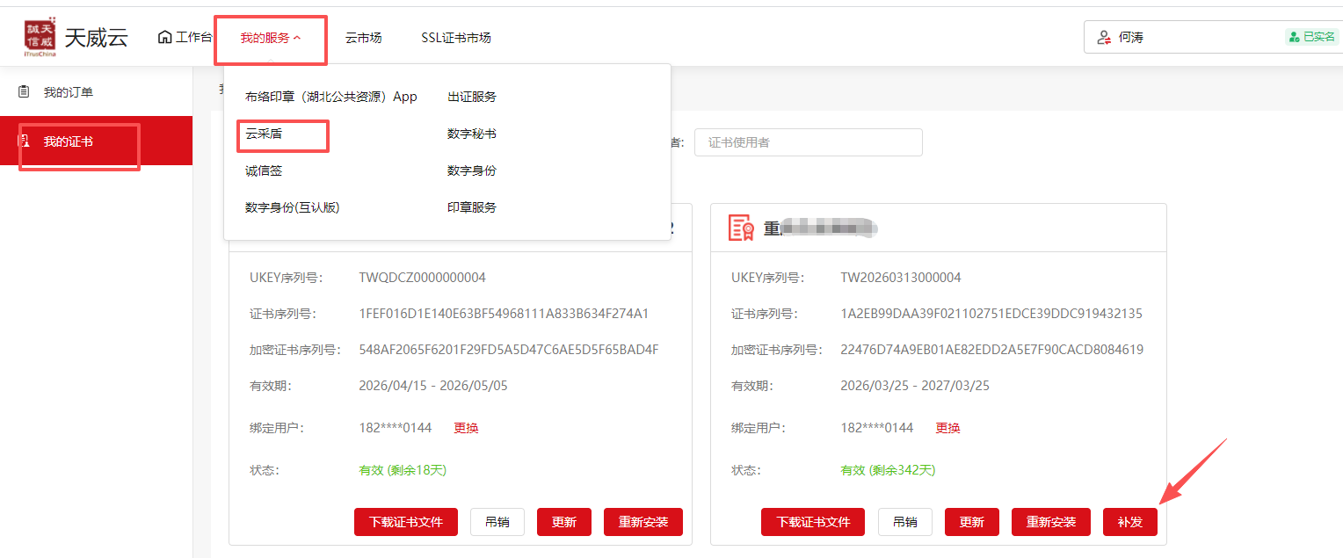The image size is (1343, 558).
Task: Click 吊销 on the TW20260313000004 card
Action: pos(905,522)
